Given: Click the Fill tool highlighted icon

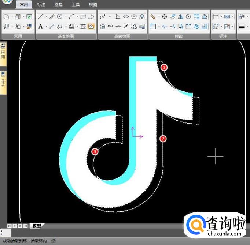Looking at the screenshot, I should [91, 26].
